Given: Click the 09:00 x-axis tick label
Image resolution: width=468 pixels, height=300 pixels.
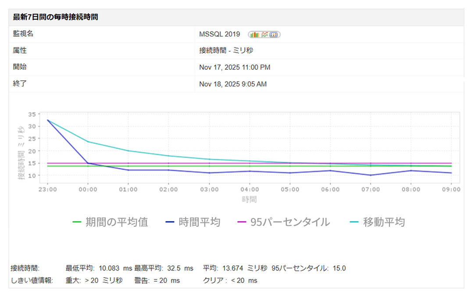Looking at the screenshot, I should pos(451,189).
